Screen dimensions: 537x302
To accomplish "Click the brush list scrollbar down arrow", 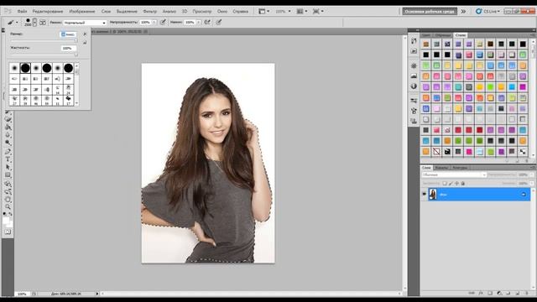I will click(x=76, y=103).
